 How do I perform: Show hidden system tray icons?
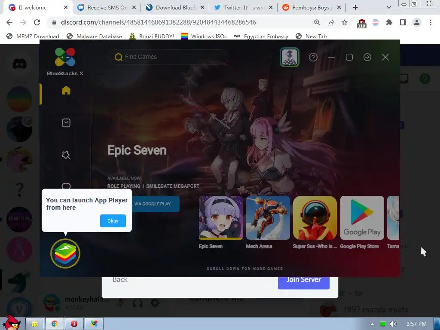(372, 324)
